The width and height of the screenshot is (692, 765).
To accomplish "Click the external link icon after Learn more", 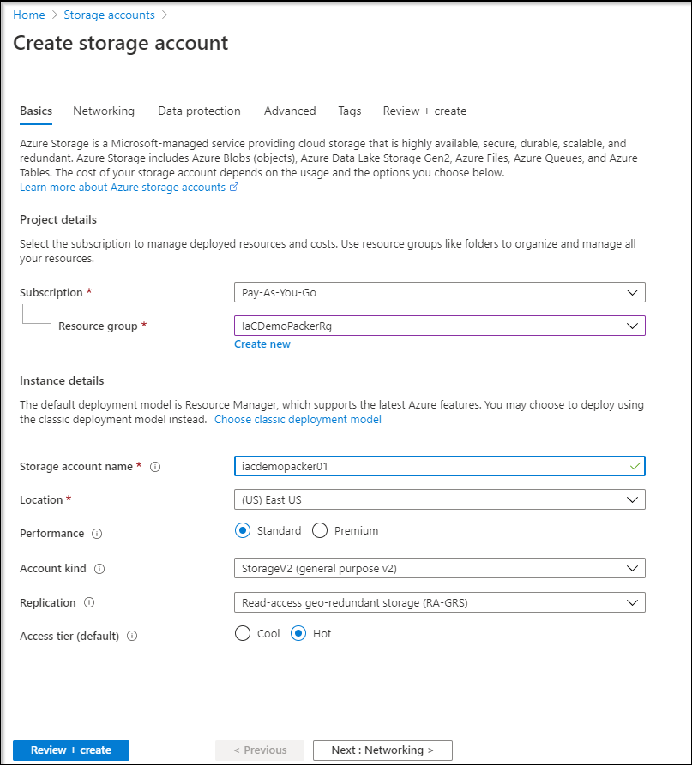I will point(234,187).
